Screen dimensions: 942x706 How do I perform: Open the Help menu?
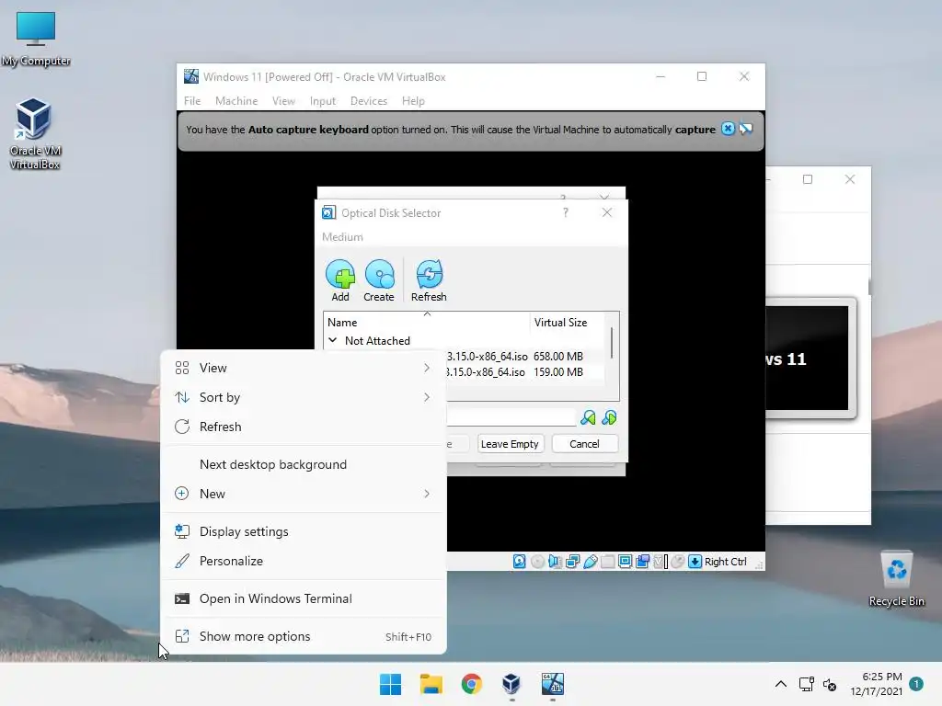(413, 101)
